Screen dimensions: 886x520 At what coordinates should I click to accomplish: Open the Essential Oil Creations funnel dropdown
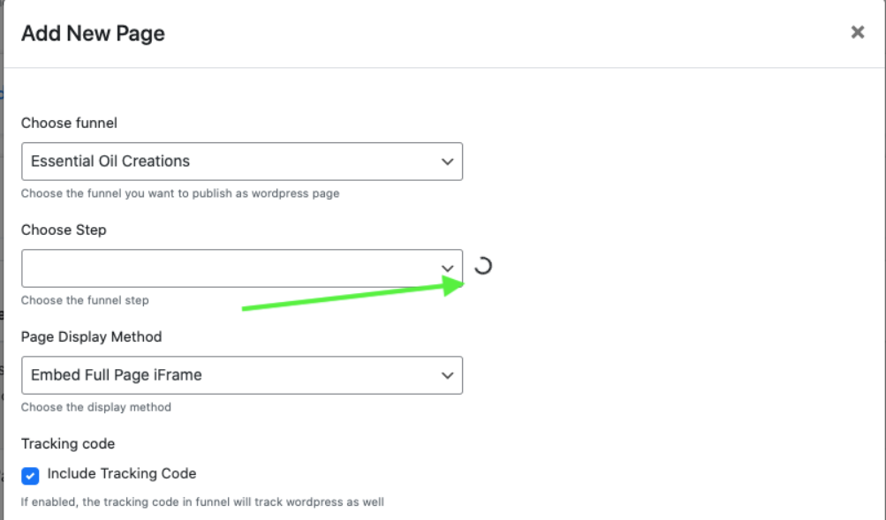(x=230, y=162)
